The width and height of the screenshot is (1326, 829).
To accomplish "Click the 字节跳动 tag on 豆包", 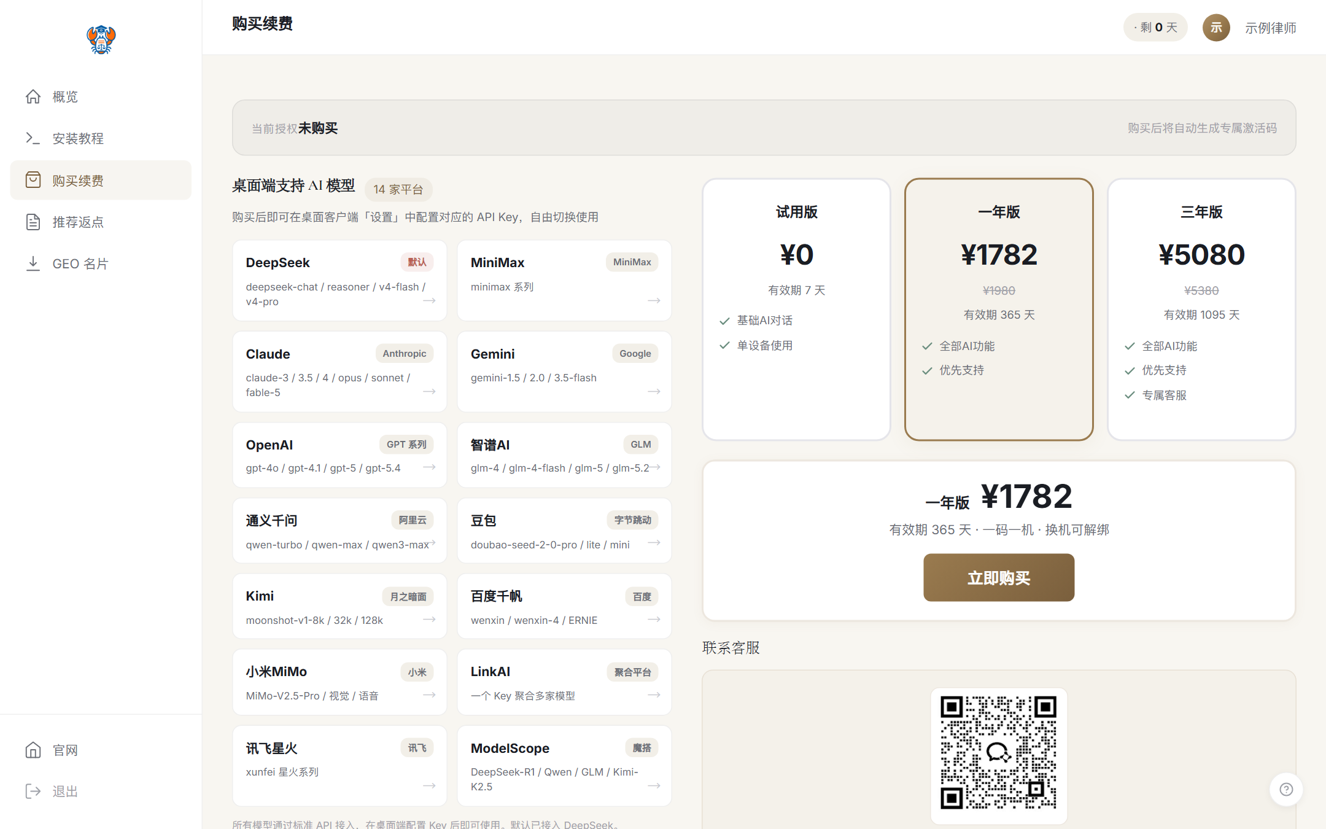I will click(x=633, y=520).
